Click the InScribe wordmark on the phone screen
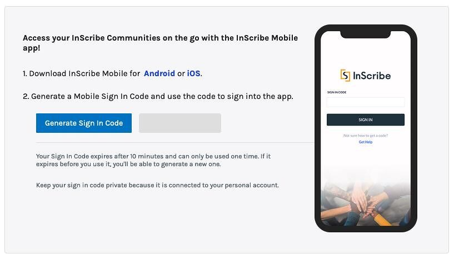 (372, 76)
